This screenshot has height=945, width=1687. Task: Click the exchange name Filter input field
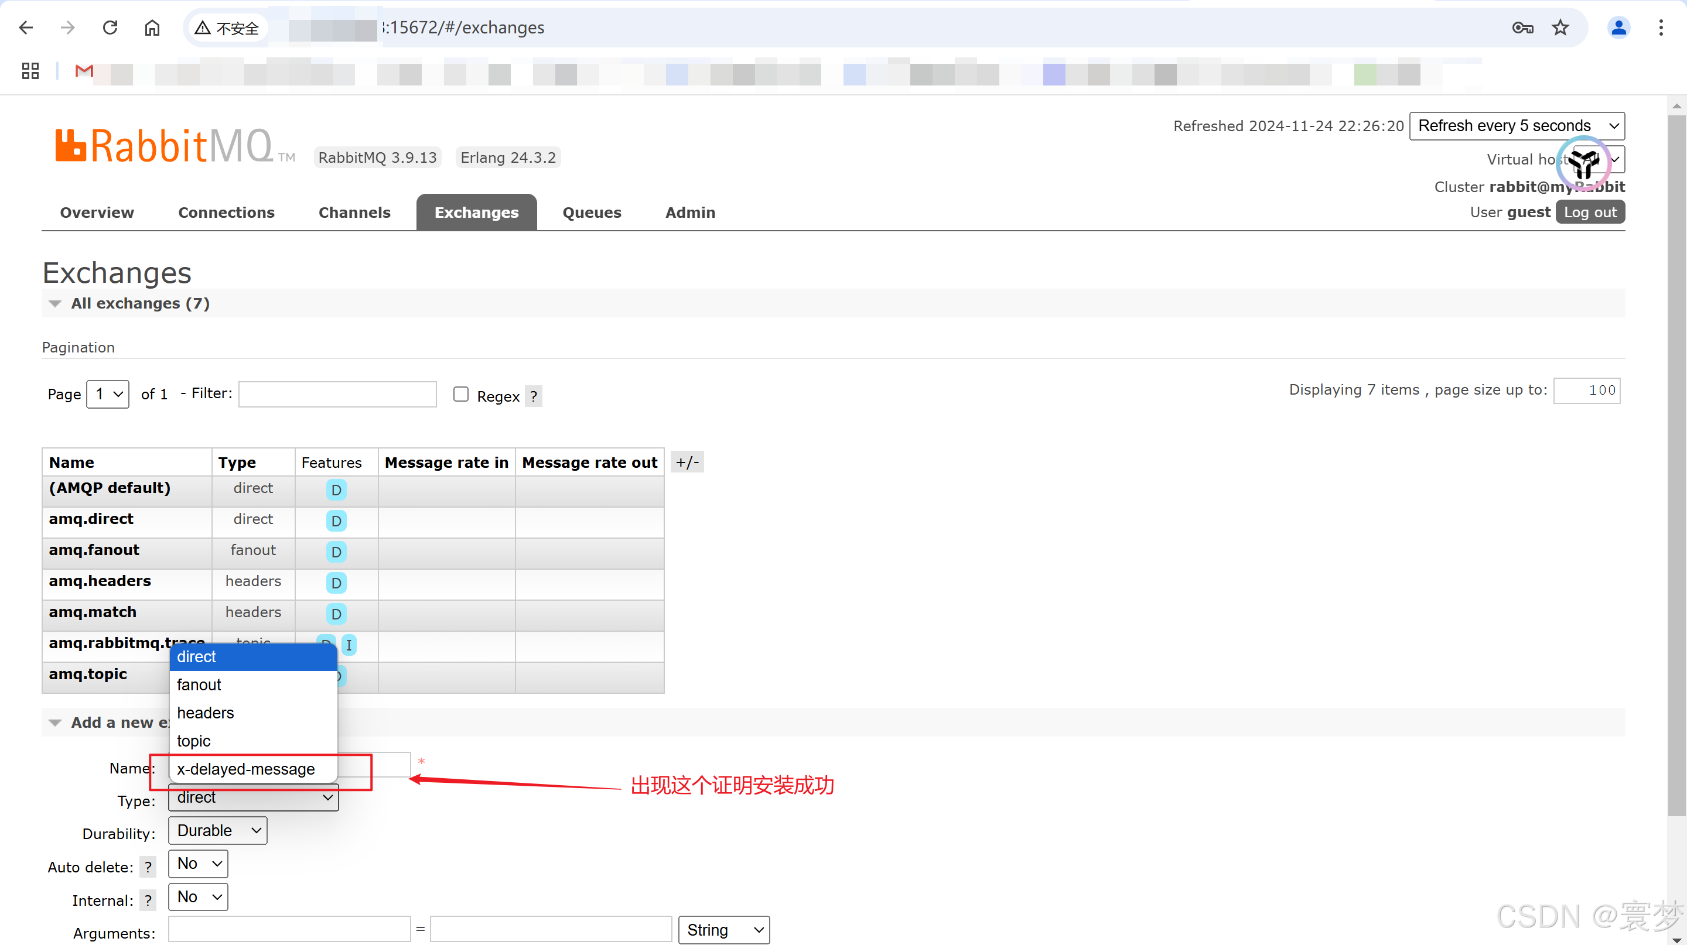point(337,393)
